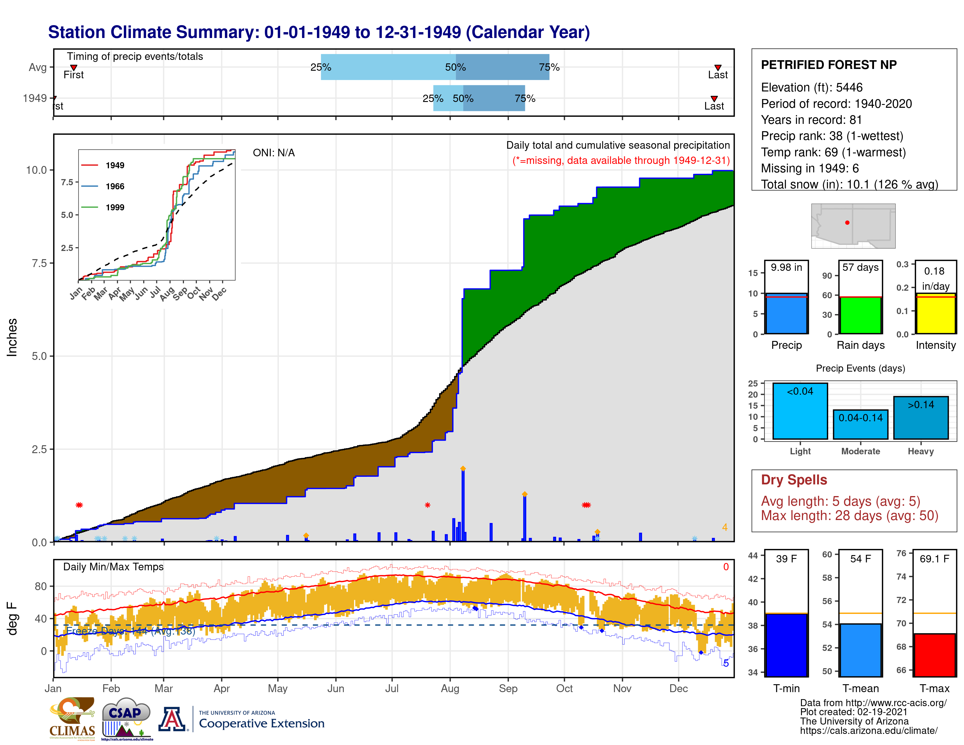Click the light blue T-mean bar
The width and height of the screenshot is (964, 745).
(860, 650)
